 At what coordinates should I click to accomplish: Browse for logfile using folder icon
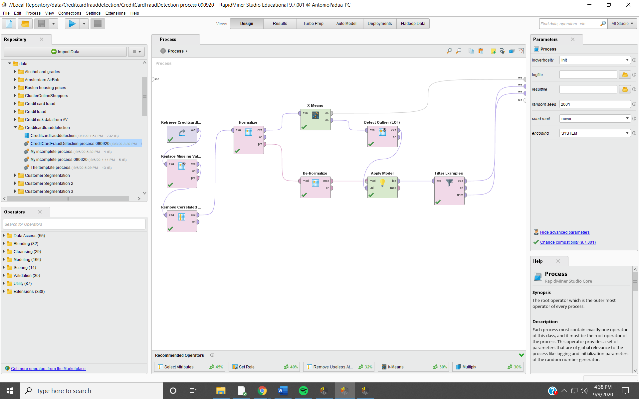pyautogui.click(x=625, y=75)
